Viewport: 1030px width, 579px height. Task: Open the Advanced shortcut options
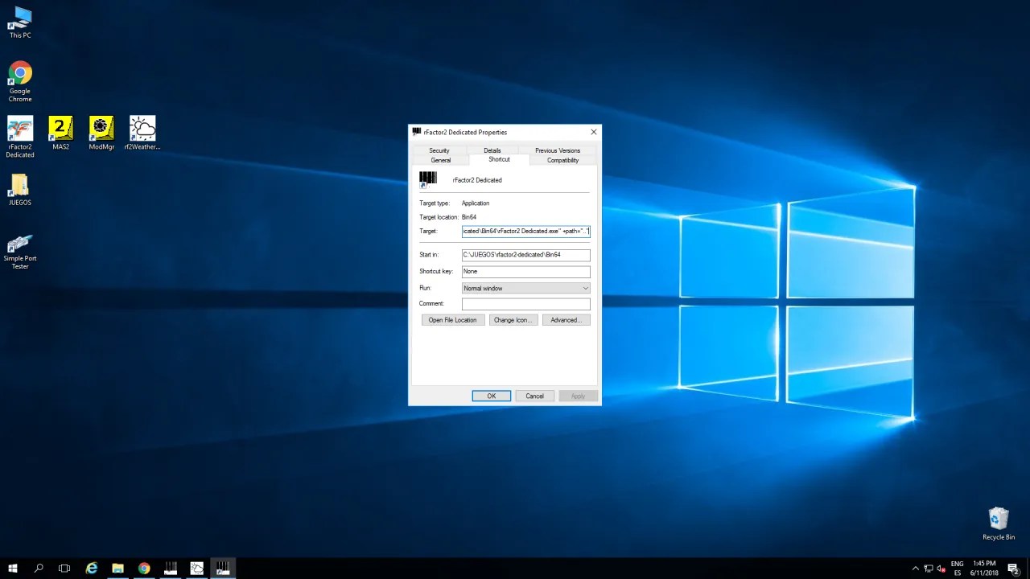(x=566, y=320)
